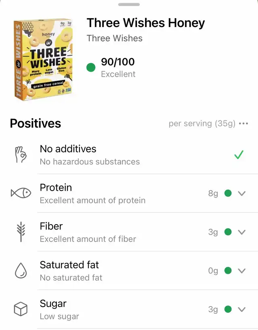Screen dimensions: 258x330
Task: Tap the green dot next to Protein 8g
Action: tap(228, 193)
